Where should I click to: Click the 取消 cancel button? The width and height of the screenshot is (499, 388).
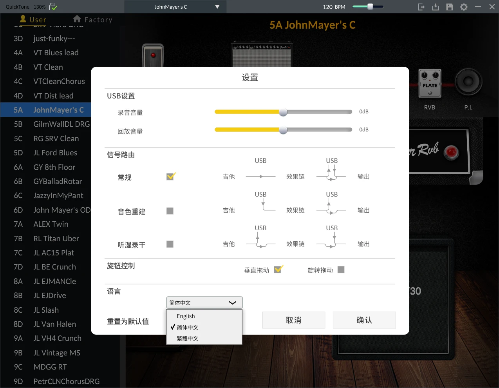point(293,320)
